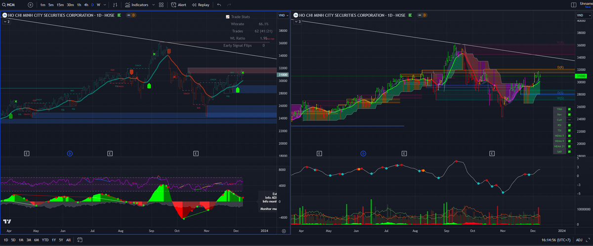This screenshot has height=246, width=593.
Task: Add symbol to compare with plus icon
Action: tap(31, 4)
